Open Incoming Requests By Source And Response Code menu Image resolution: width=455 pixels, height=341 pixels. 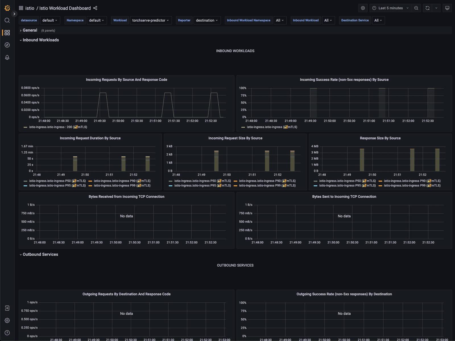pyautogui.click(x=127, y=80)
